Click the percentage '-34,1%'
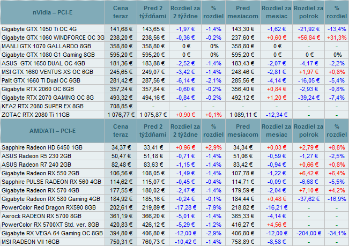This screenshot has height=246, width=349. 337,233
